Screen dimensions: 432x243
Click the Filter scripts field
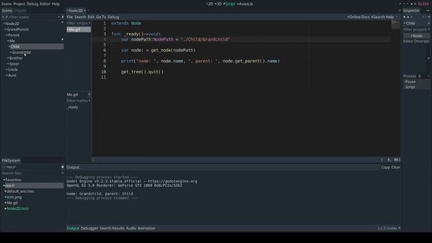(78, 23)
